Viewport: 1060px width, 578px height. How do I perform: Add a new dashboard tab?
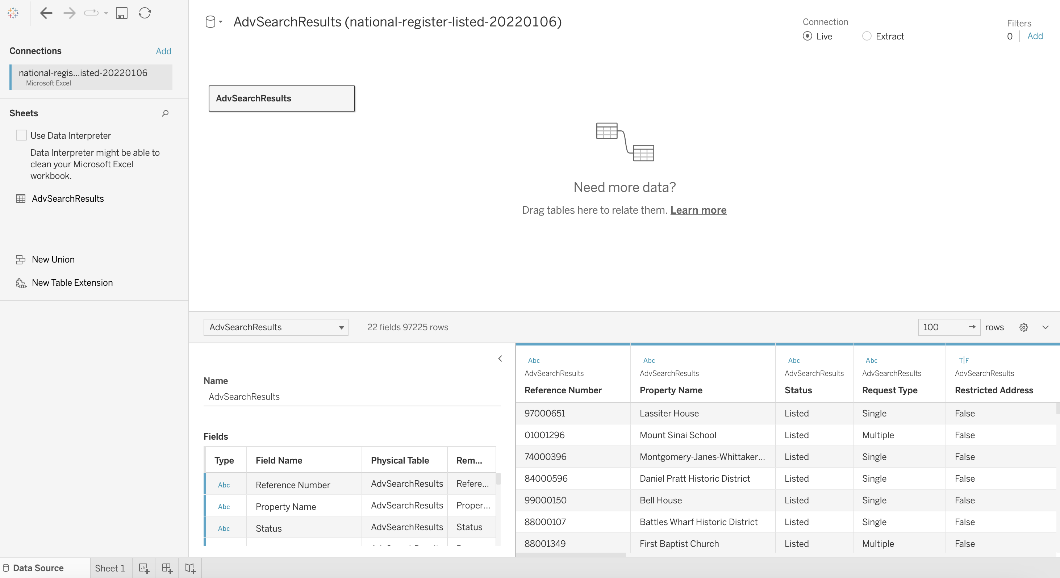pos(167,568)
